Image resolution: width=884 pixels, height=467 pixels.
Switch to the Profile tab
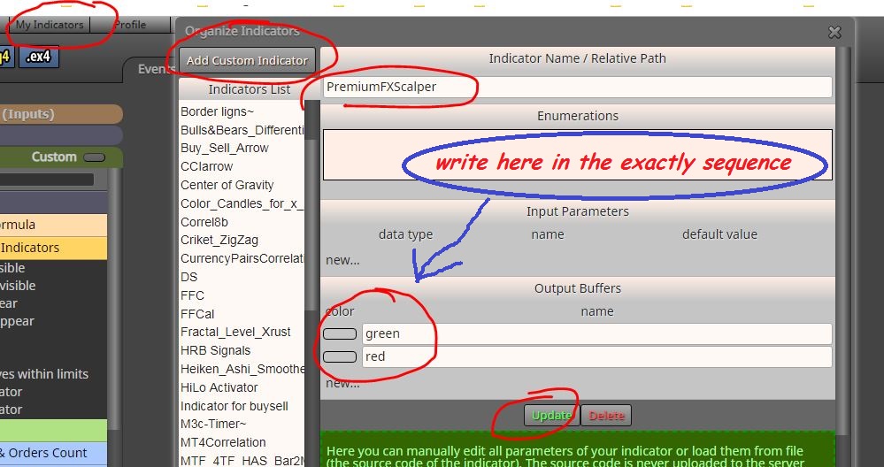[130, 25]
